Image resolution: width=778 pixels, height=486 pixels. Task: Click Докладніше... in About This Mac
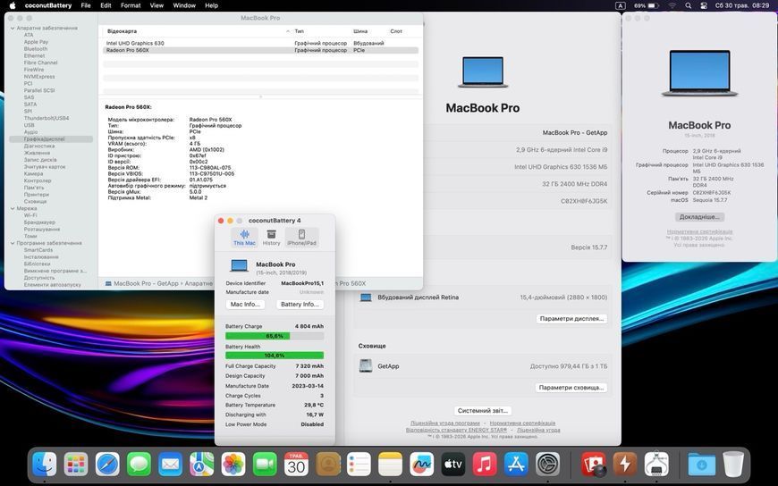pyautogui.click(x=699, y=217)
